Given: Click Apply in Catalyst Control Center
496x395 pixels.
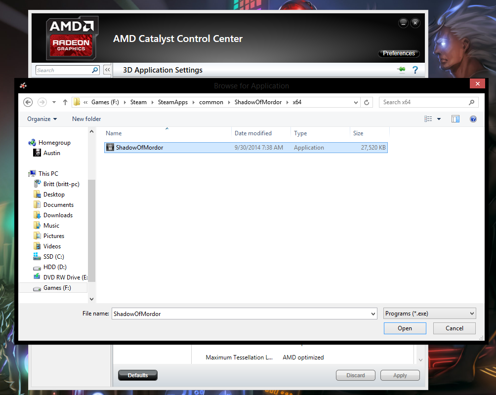Looking at the screenshot, I should tap(400, 375).
